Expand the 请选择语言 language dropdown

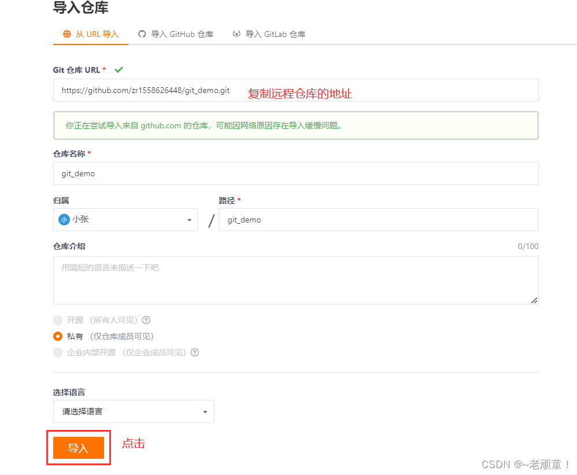point(134,411)
